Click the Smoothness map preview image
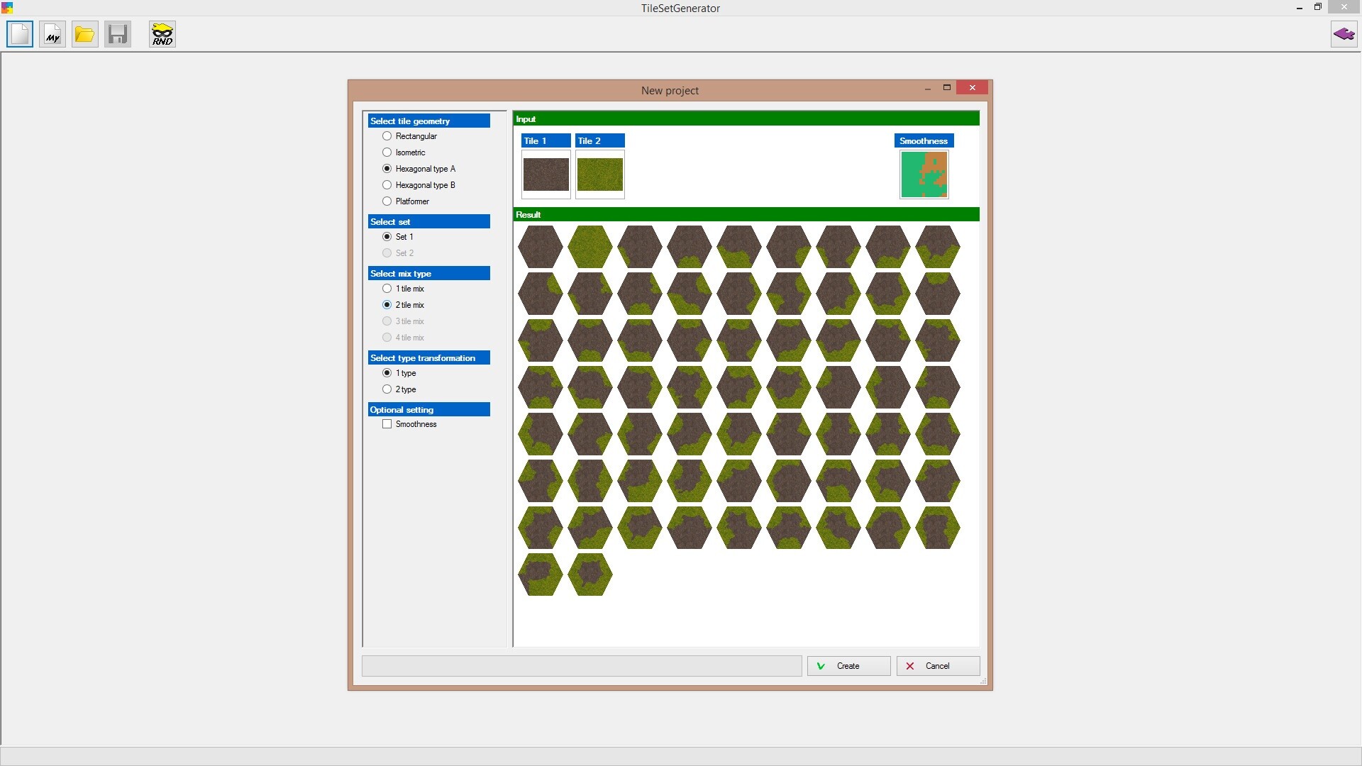This screenshot has width=1362, height=766. (x=924, y=174)
